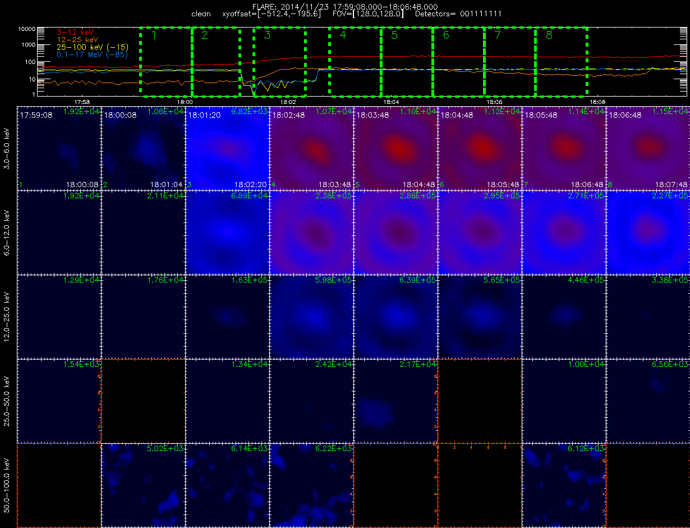This screenshot has width=690, height=528.
Task: Open the image panel with peak 1.07E+04
Action: pyautogui.click(x=311, y=147)
